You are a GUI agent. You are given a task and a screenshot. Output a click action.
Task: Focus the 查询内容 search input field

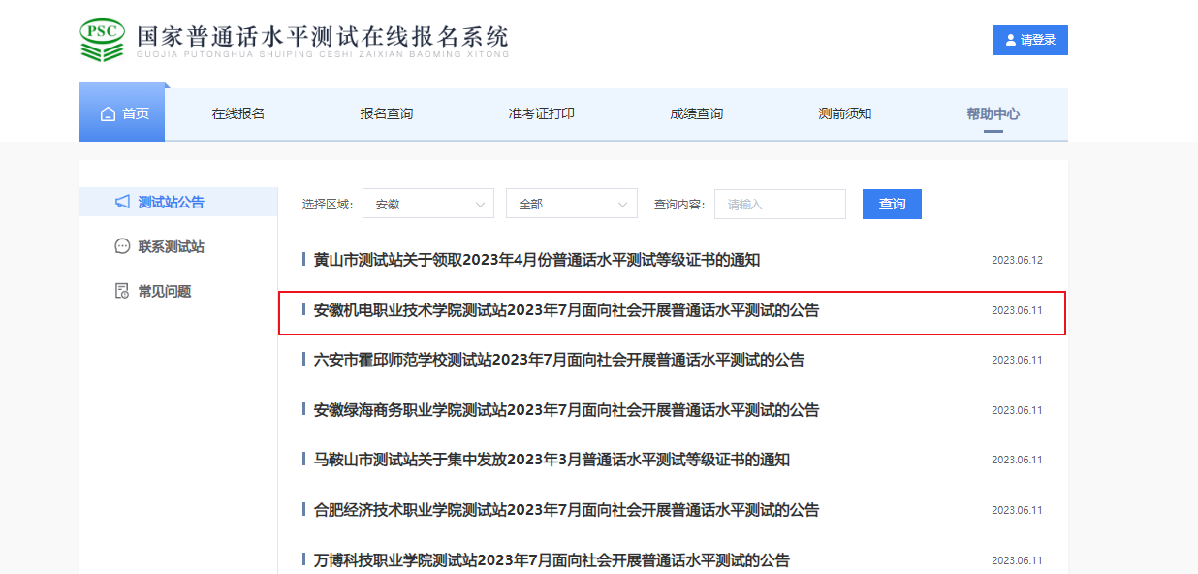[x=779, y=204]
